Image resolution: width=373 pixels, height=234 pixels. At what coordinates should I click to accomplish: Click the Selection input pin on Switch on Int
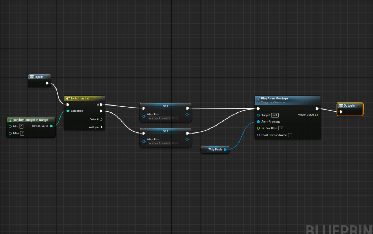(x=68, y=111)
